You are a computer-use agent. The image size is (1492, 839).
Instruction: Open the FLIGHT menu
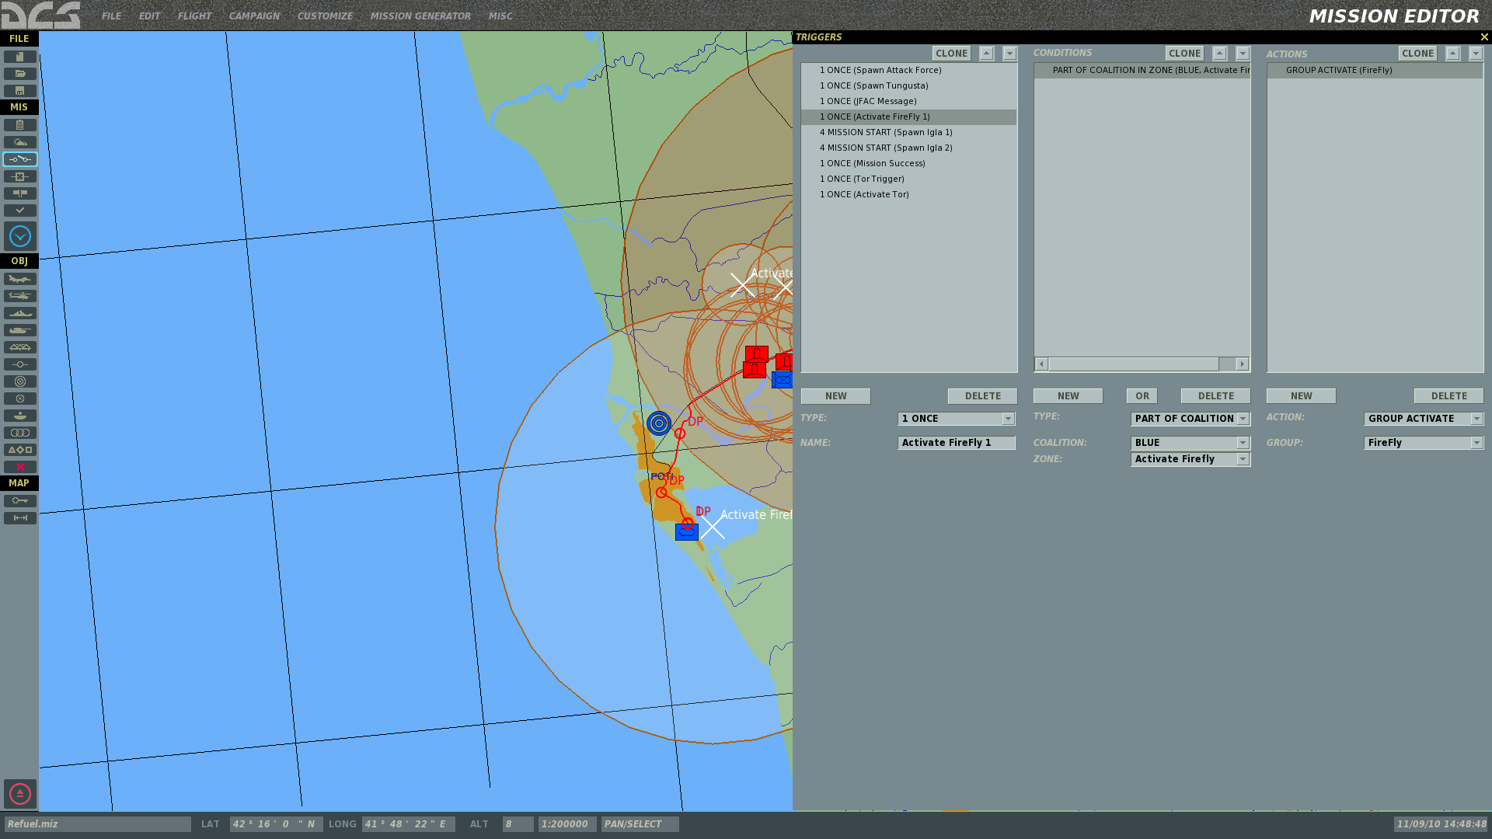point(194,16)
